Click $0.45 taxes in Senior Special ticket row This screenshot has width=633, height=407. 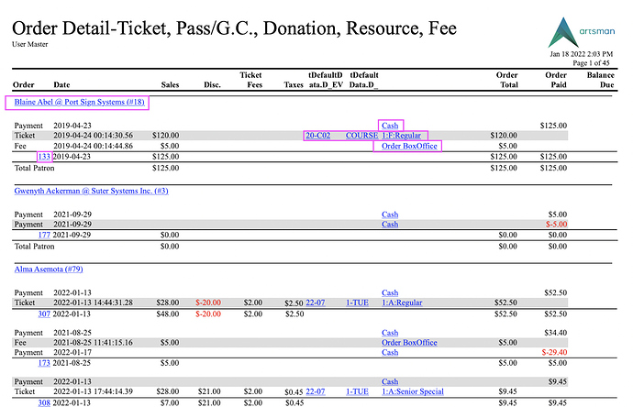tap(294, 392)
